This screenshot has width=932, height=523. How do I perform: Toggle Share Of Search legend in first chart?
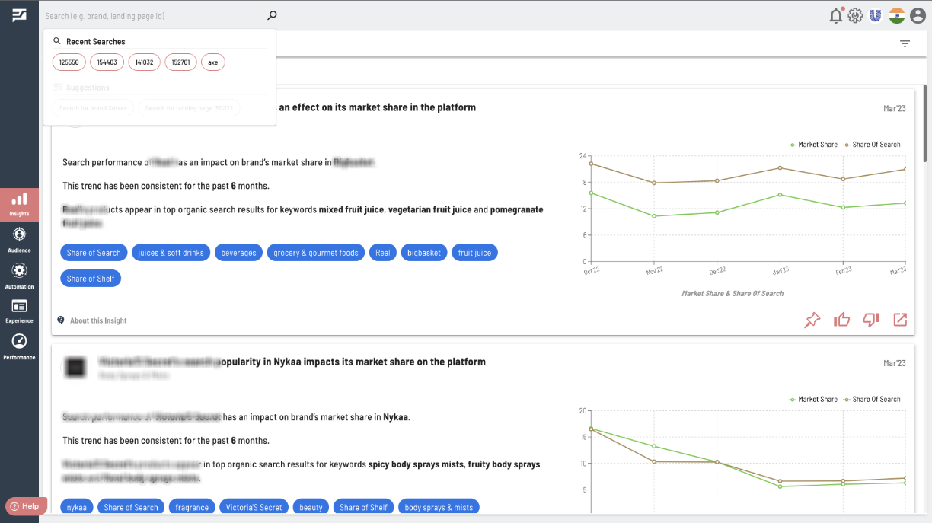point(871,145)
